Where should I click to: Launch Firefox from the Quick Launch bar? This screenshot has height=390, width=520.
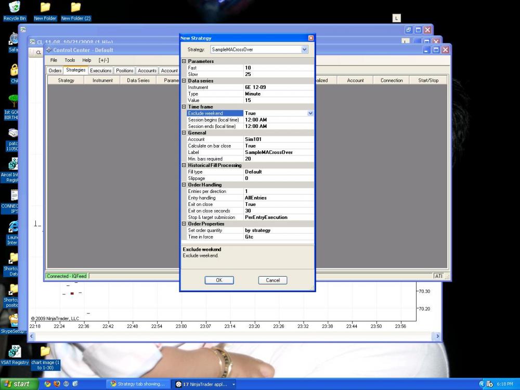(x=57, y=384)
